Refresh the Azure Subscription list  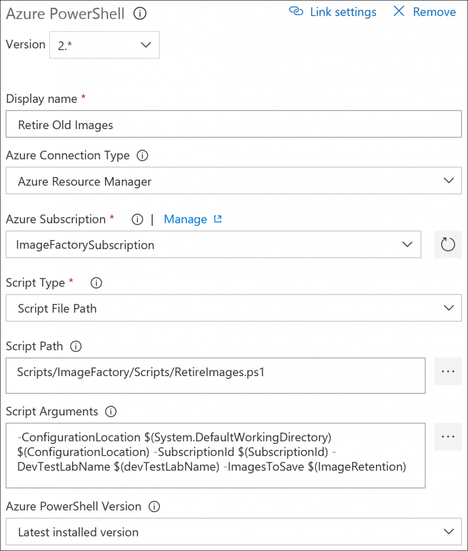(448, 245)
